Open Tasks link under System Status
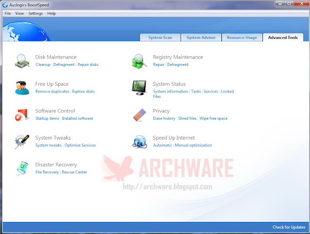310x234 pixels. [196, 92]
